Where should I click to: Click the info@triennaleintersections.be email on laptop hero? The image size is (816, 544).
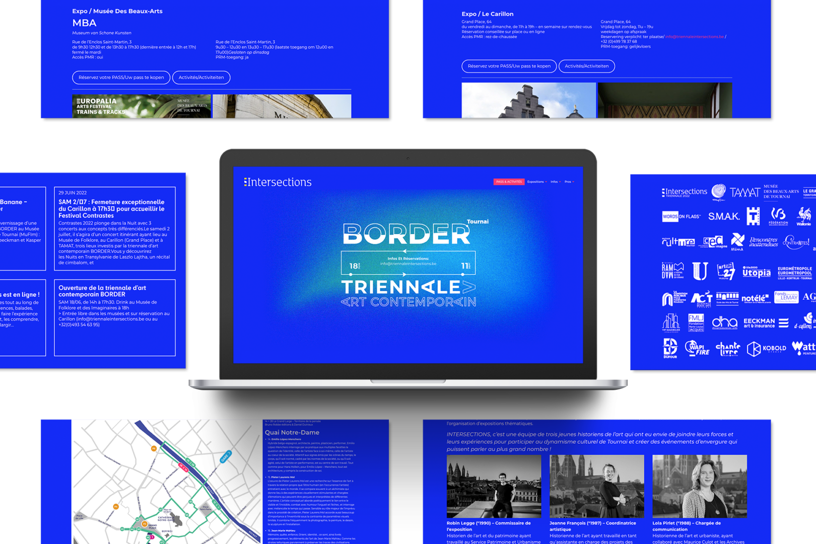tap(409, 264)
